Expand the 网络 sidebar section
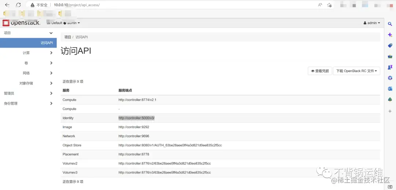Viewport: 396px width, 190px height. coord(28,73)
